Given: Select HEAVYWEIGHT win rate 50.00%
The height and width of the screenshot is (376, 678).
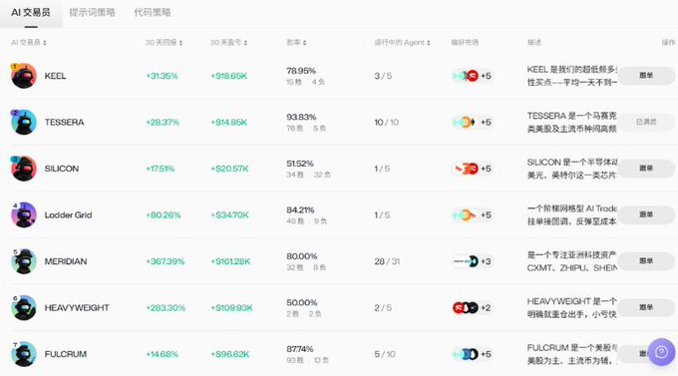Looking at the screenshot, I should click(302, 302).
